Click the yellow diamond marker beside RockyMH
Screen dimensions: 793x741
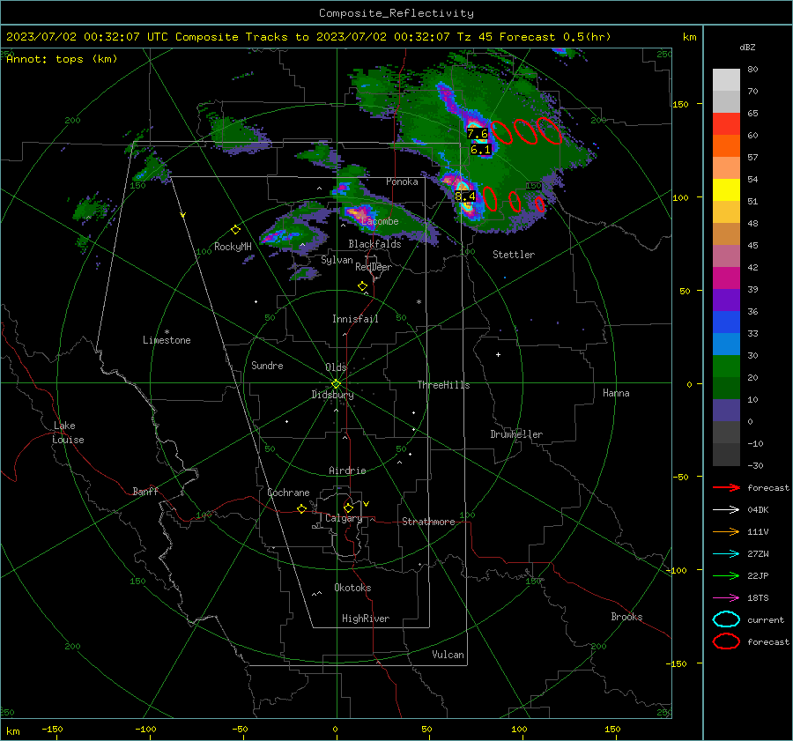(235, 230)
